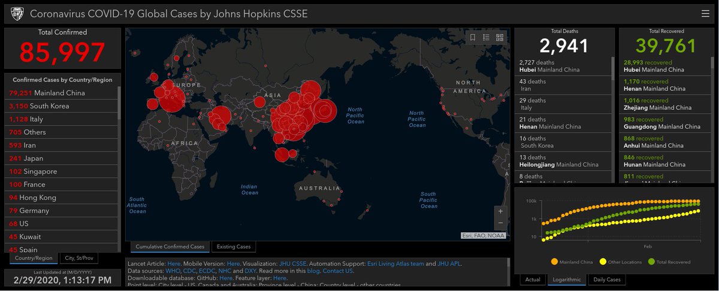
Task: Select France in the country list
Action: 62,185
